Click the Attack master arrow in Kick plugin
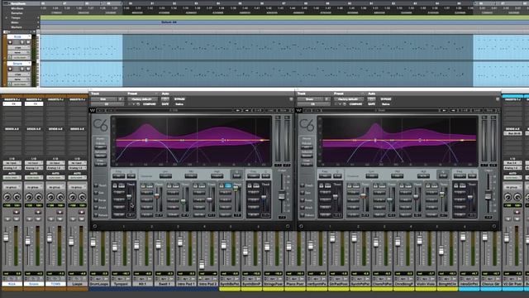The width and height of the screenshot is (529, 298). [96, 208]
